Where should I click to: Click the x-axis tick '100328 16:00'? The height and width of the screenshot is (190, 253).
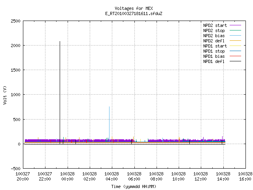pos(245,177)
